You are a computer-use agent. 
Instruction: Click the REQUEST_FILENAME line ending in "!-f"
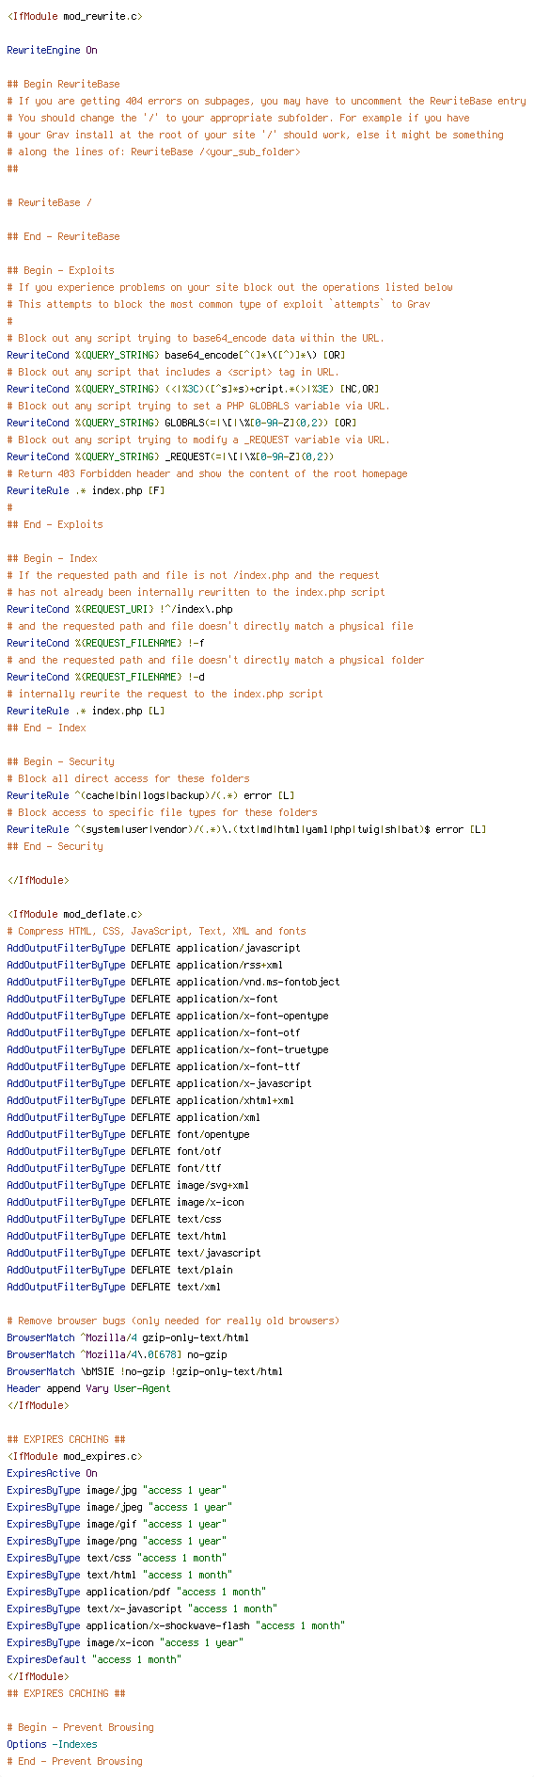click(105, 643)
